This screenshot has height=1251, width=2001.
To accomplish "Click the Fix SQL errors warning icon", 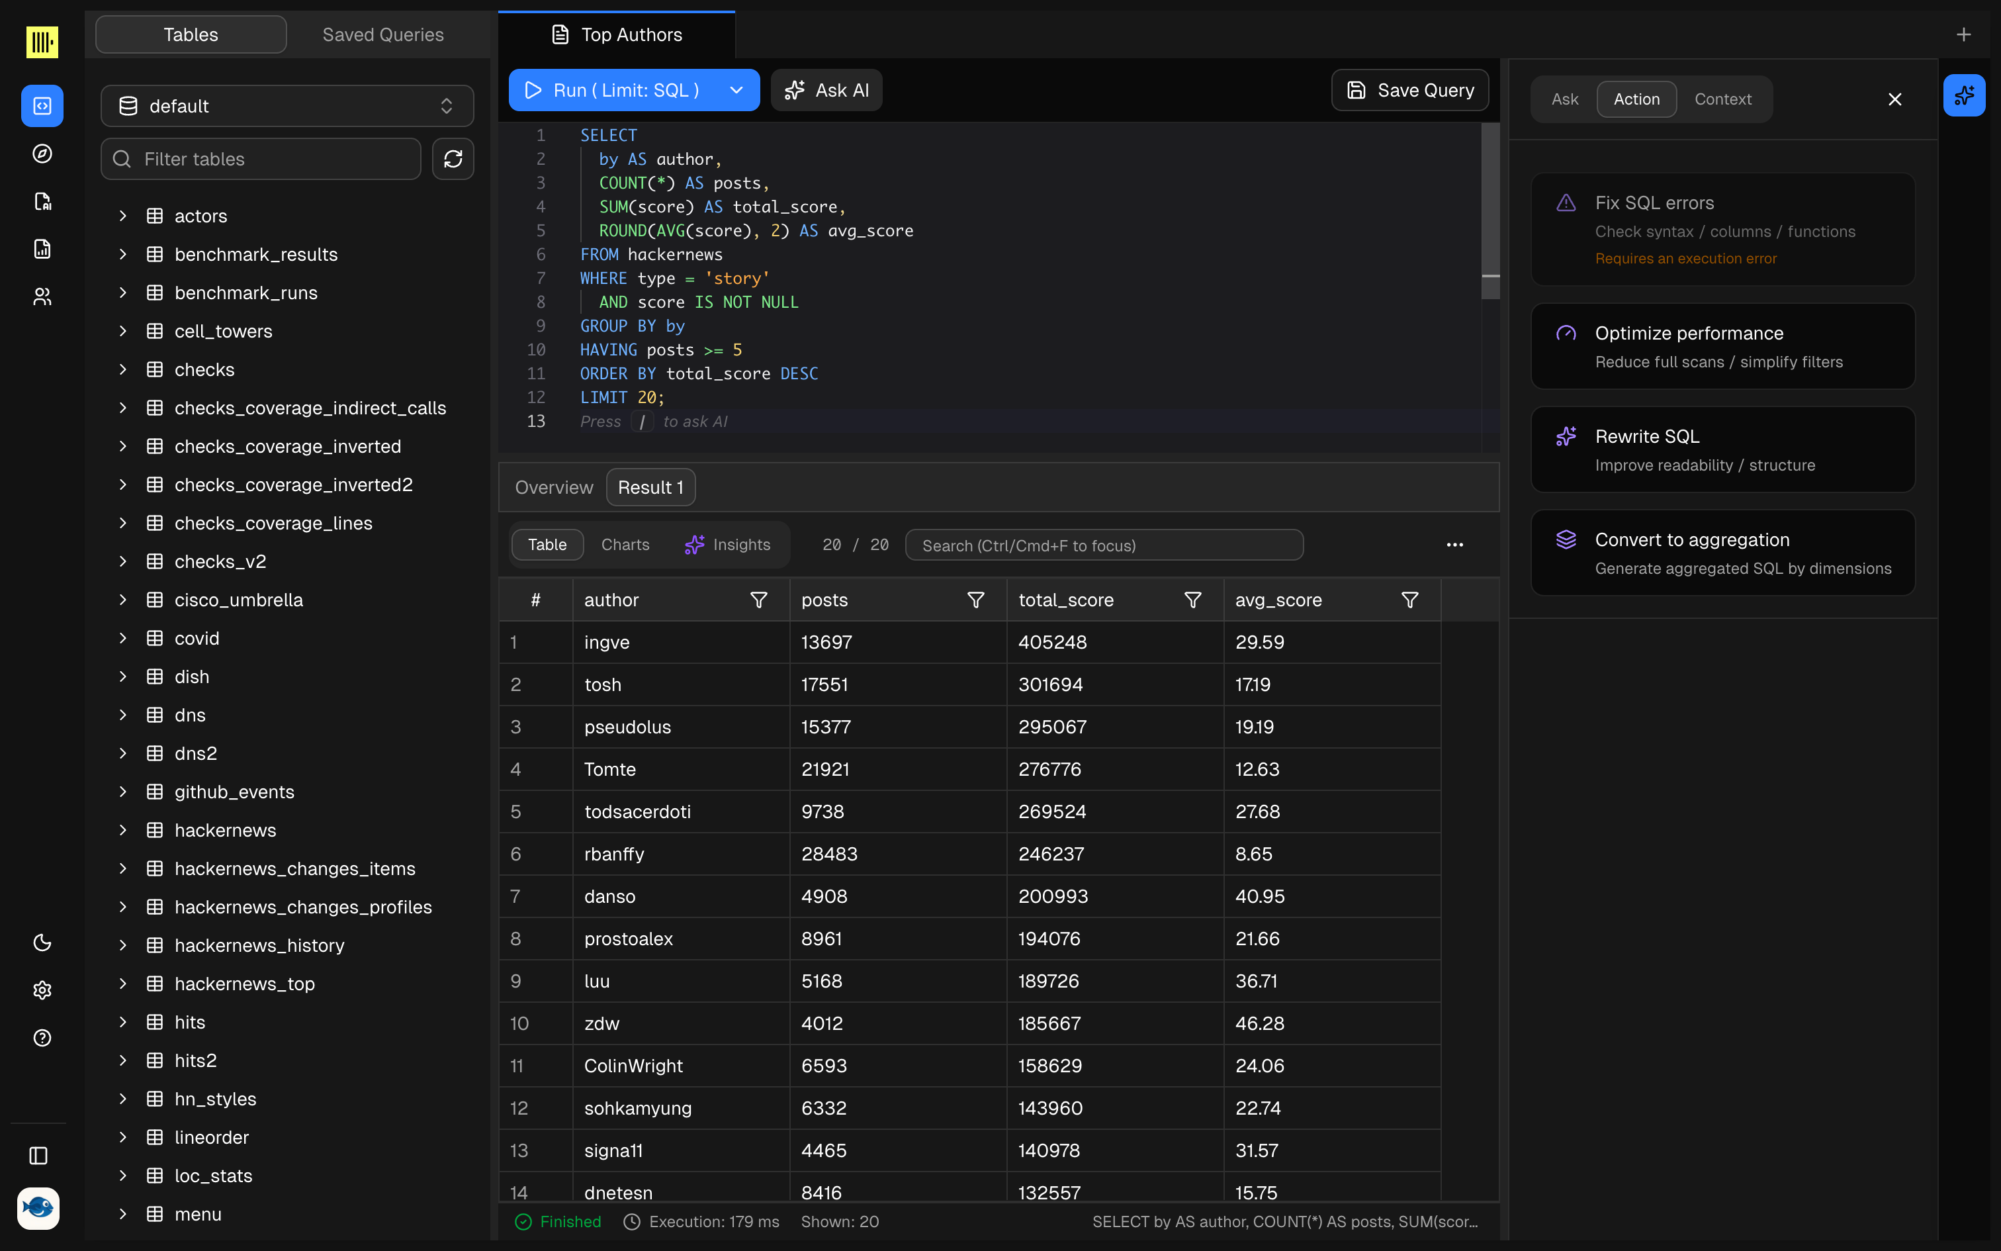I will pyautogui.click(x=1566, y=203).
